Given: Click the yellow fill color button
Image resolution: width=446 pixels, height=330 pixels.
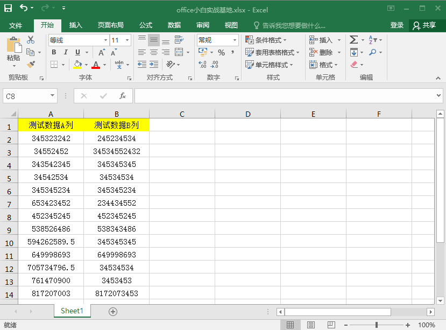Looking at the screenshot, I should [x=77, y=65].
